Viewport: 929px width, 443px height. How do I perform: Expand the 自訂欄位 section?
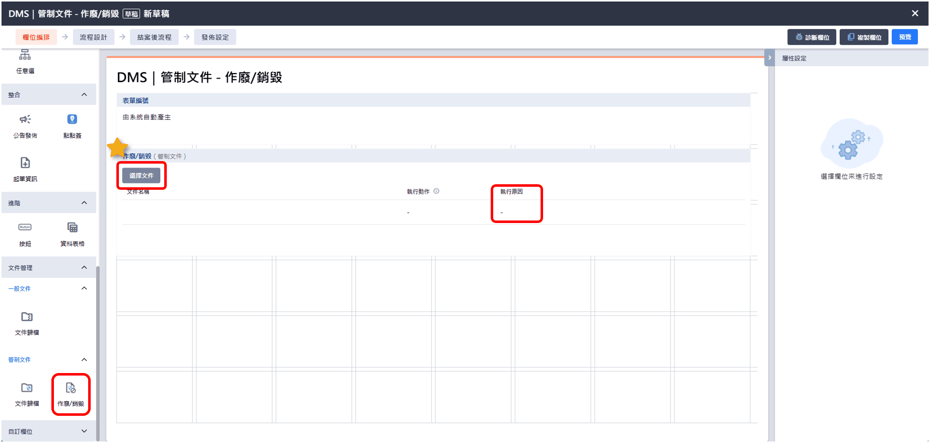tap(84, 431)
